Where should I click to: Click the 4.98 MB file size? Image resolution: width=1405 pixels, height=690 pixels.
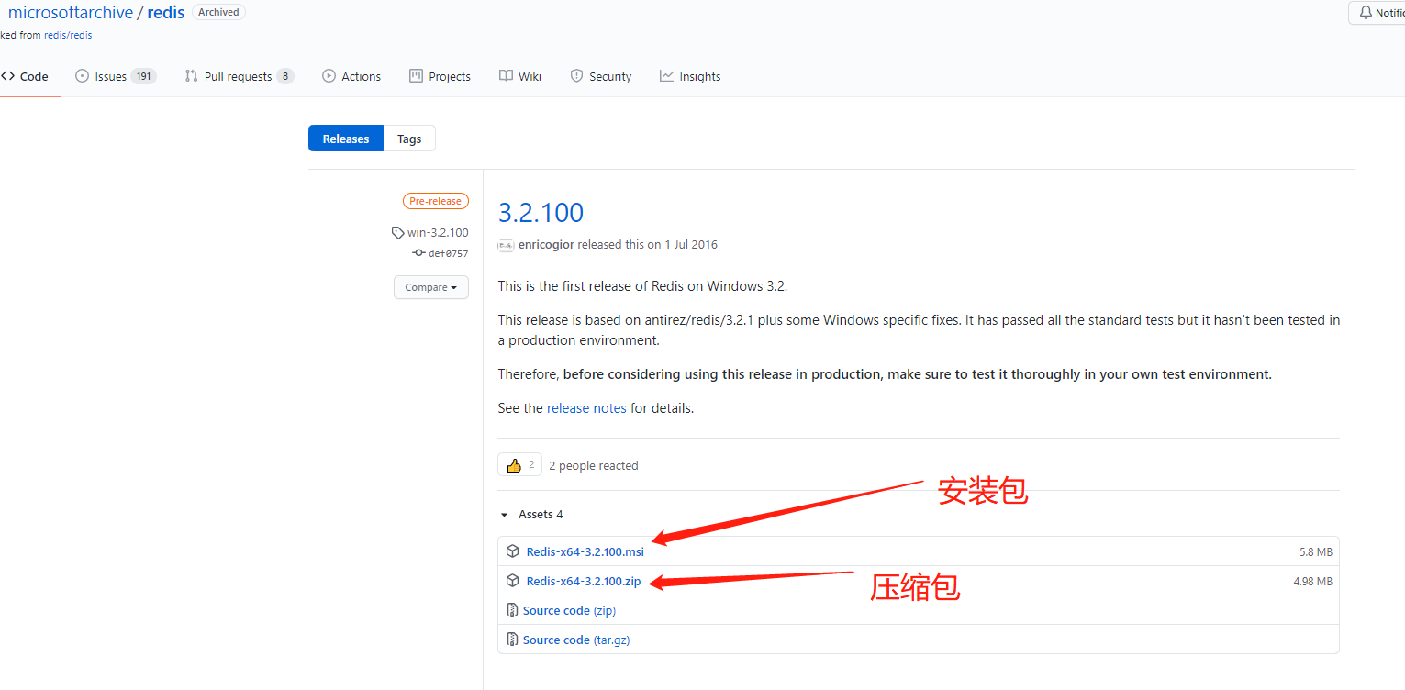coord(1312,582)
